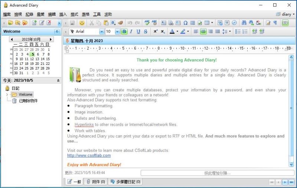Increase paragraph indent

pyautogui.click(x=262, y=32)
